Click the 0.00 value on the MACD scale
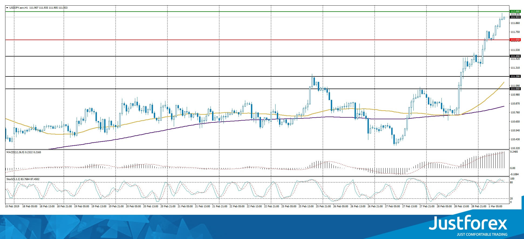The image size is (524, 239). point(513,168)
